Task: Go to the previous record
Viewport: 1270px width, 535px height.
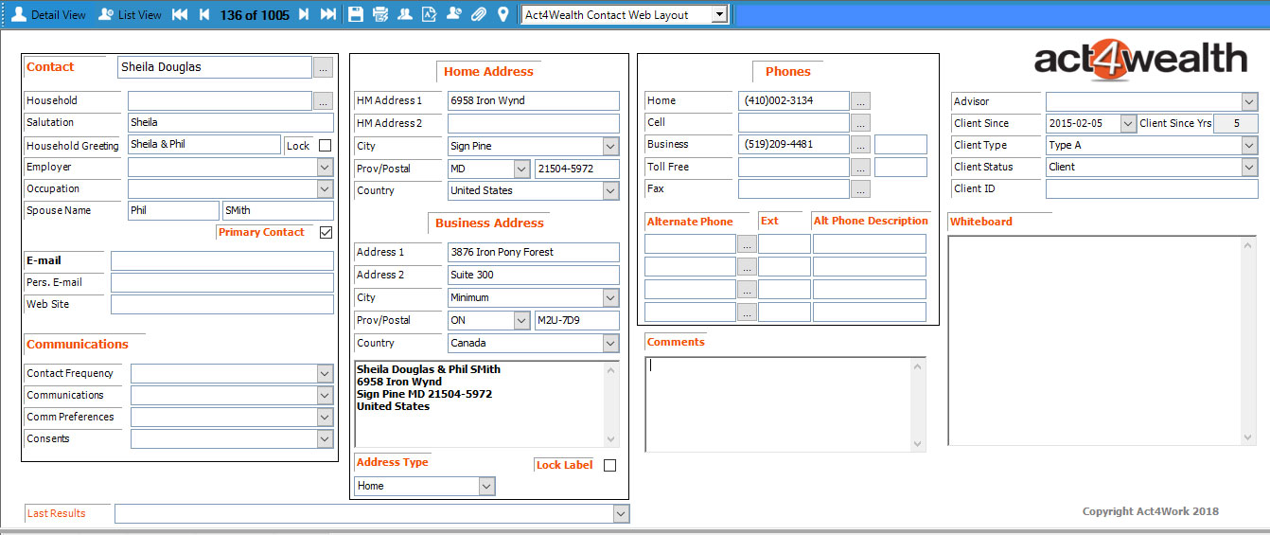Action: [x=203, y=14]
